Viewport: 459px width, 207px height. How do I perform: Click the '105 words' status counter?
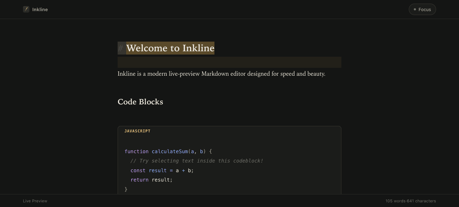click(x=396, y=201)
